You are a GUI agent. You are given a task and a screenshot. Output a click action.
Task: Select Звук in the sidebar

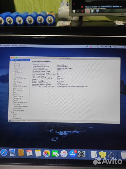15,92
